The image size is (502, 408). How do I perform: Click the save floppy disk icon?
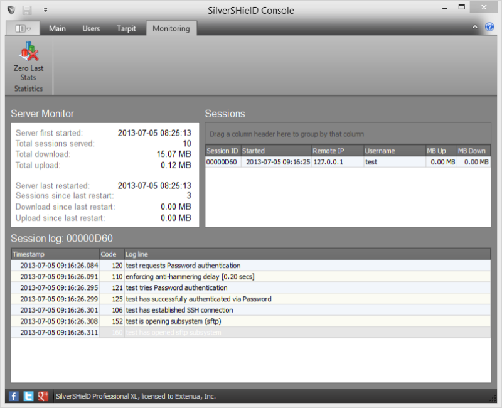[x=27, y=10]
